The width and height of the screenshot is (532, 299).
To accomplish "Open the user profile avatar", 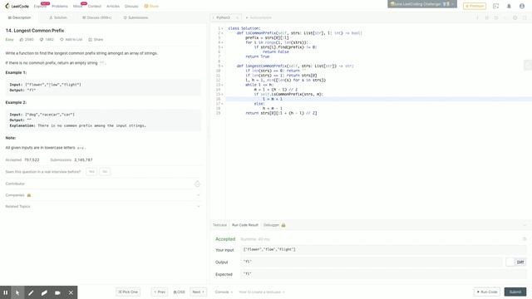I will (x=522, y=6).
